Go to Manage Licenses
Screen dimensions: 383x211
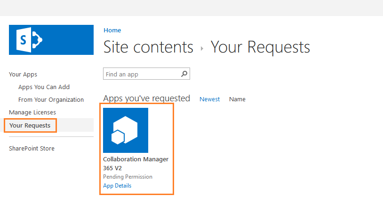click(x=32, y=112)
